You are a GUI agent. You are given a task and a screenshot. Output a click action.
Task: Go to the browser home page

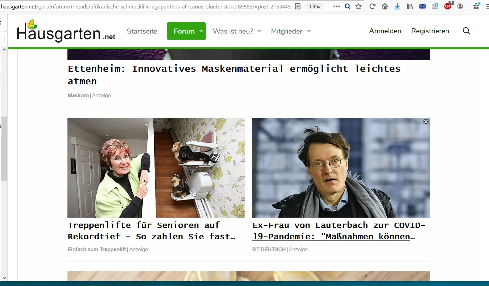coord(385,6)
